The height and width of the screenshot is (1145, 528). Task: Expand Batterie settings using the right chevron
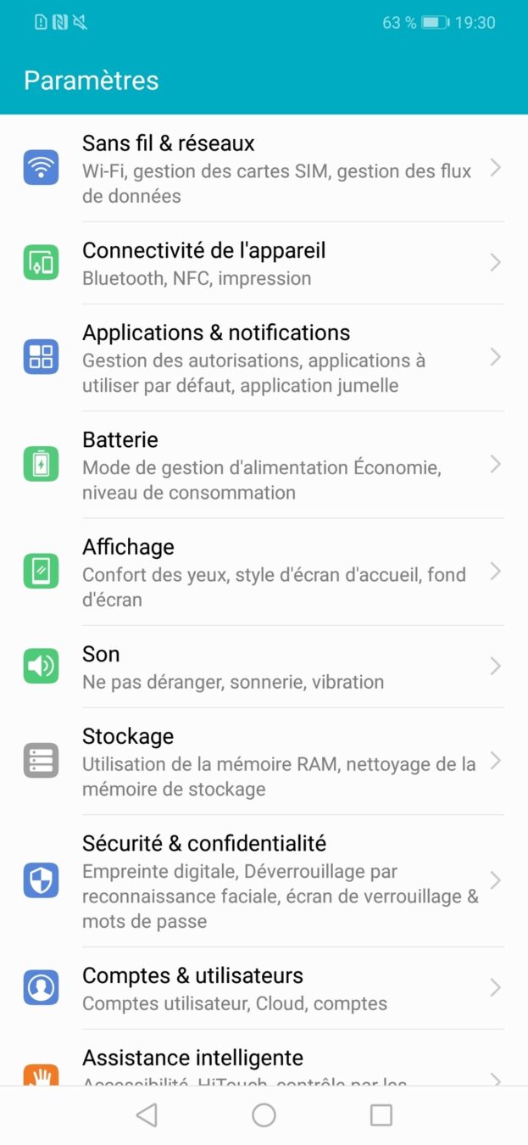tap(496, 464)
